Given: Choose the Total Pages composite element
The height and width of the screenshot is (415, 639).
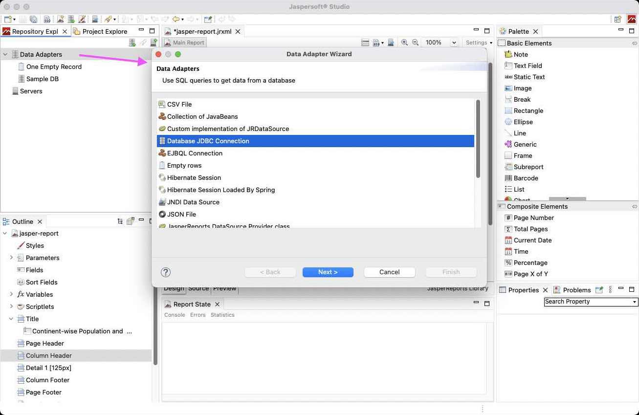Looking at the screenshot, I should [x=526, y=229].
